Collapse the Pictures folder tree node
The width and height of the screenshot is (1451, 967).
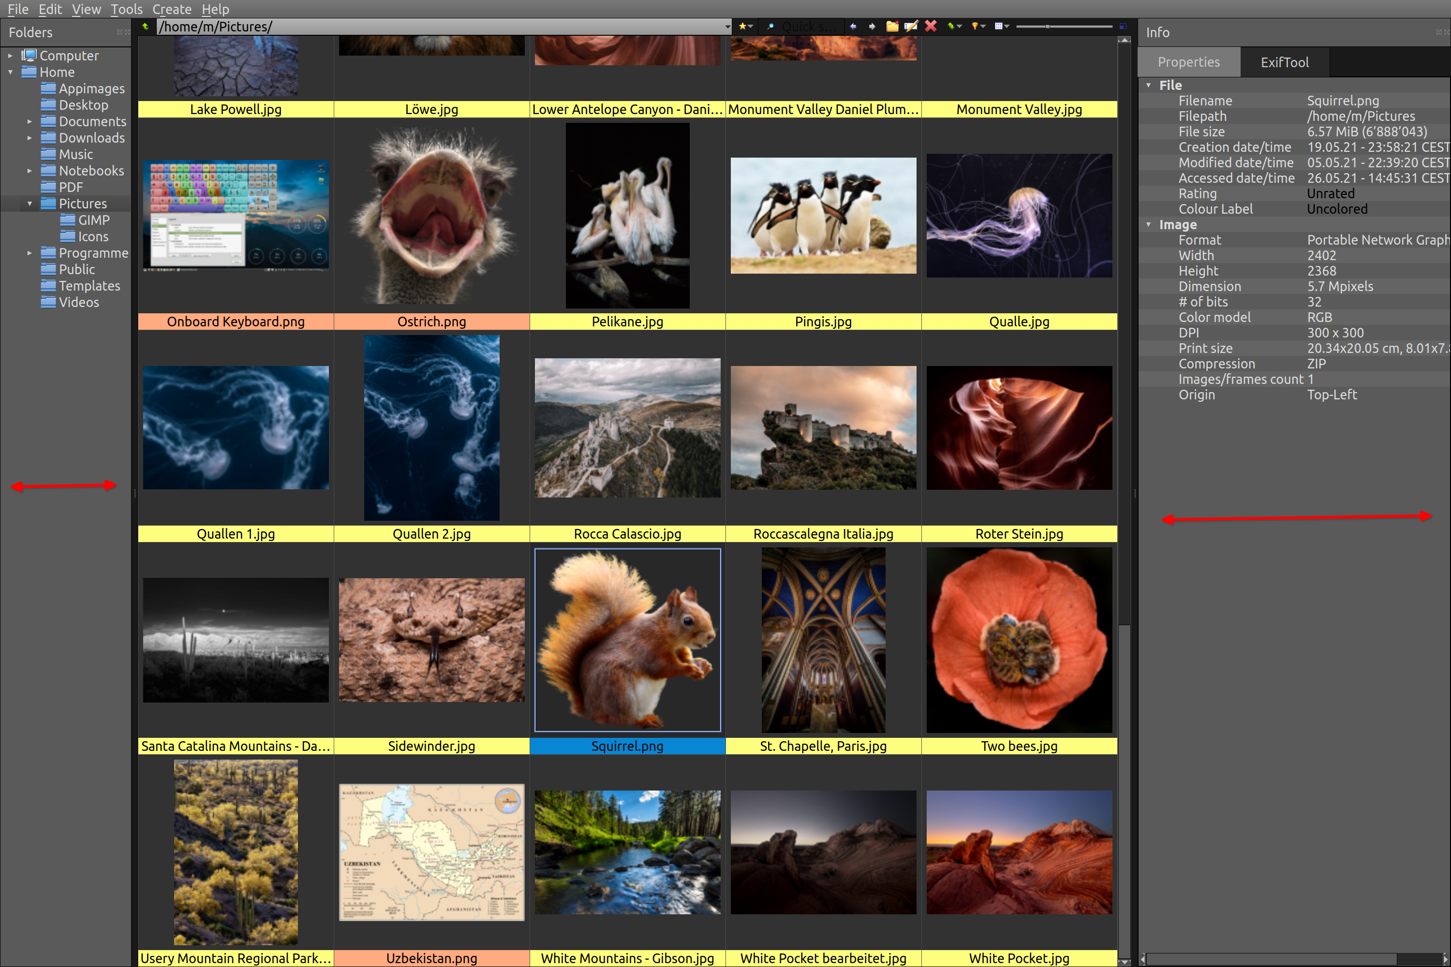[30, 204]
